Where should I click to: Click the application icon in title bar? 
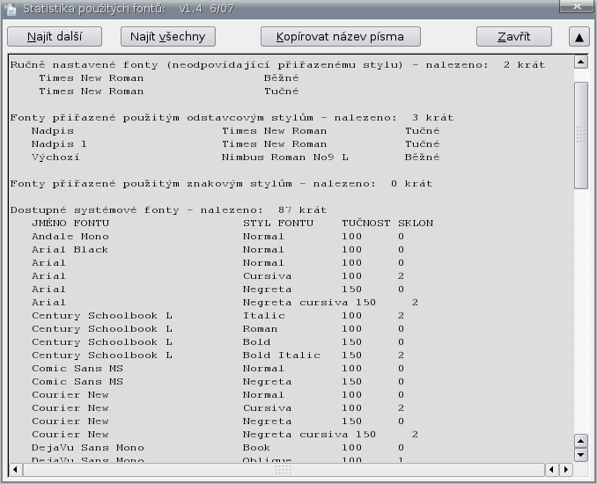click(11, 9)
